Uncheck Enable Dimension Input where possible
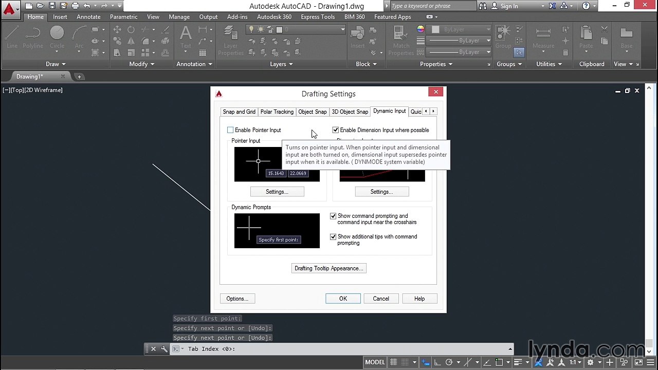Viewport: 658px width, 370px height. point(336,130)
